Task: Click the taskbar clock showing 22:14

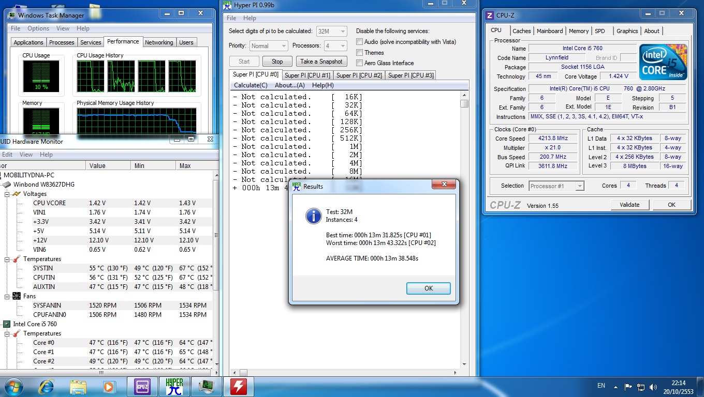Action: 678,387
